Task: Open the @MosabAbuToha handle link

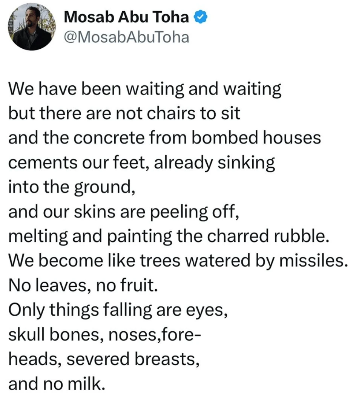Action: 127,37
